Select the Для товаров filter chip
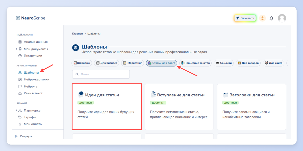This screenshot has width=303, height=151. (248, 63)
